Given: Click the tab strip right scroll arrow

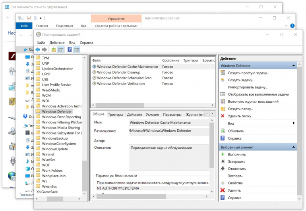Looking at the screenshot, I should [212, 113].
